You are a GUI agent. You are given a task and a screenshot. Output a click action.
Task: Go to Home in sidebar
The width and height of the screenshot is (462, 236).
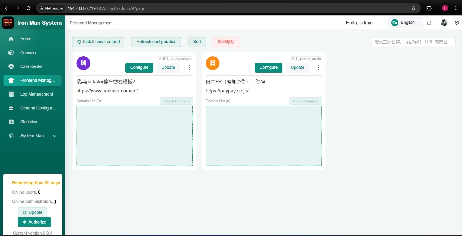click(x=33, y=39)
